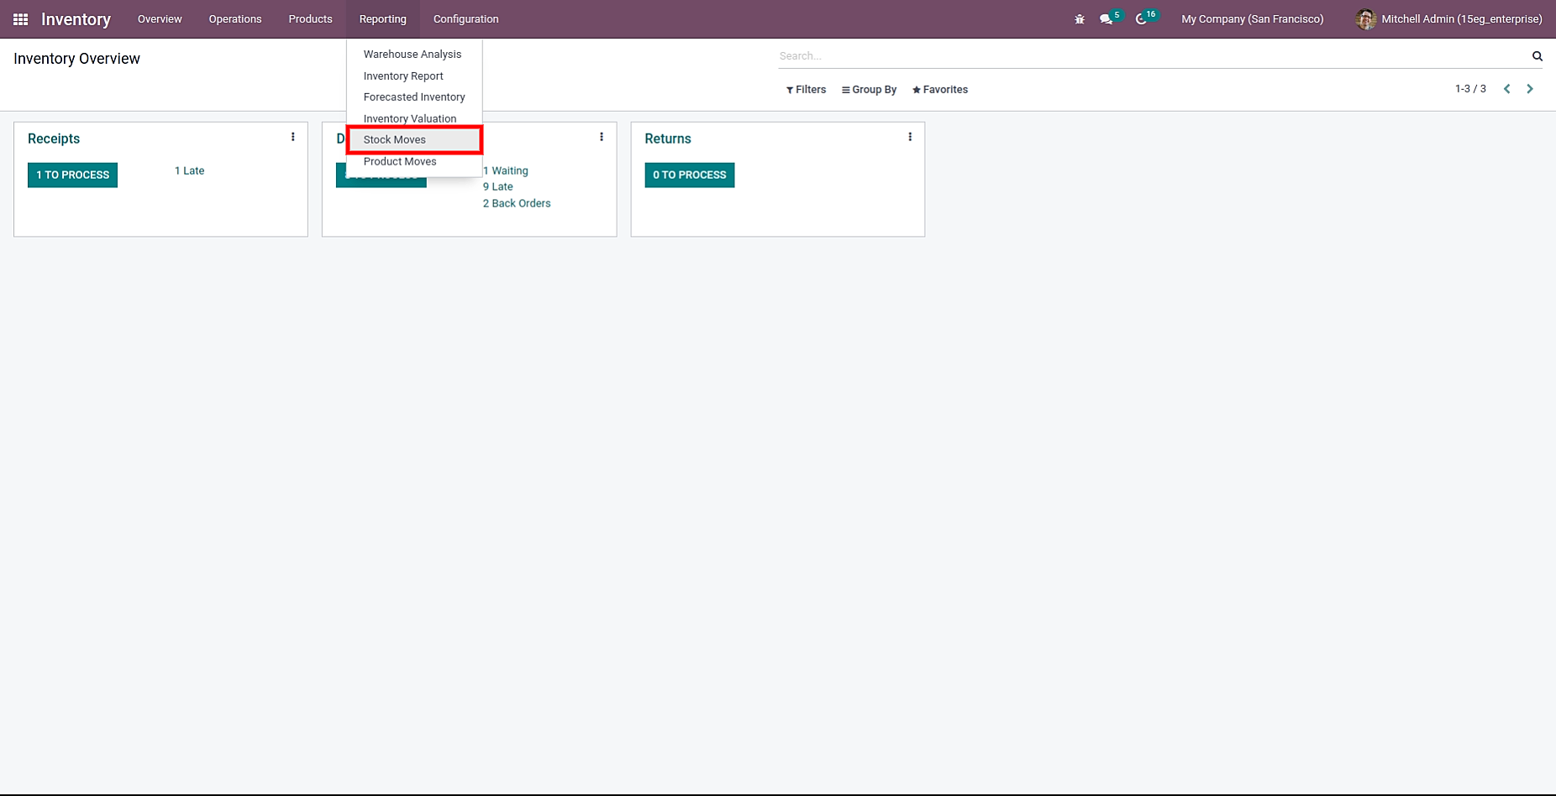Open the activities clock icon
1556x796 pixels.
click(1141, 18)
